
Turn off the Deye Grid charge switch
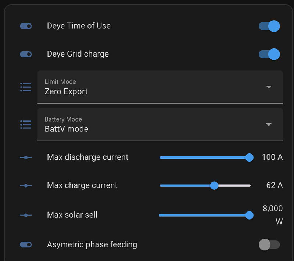(269, 54)
